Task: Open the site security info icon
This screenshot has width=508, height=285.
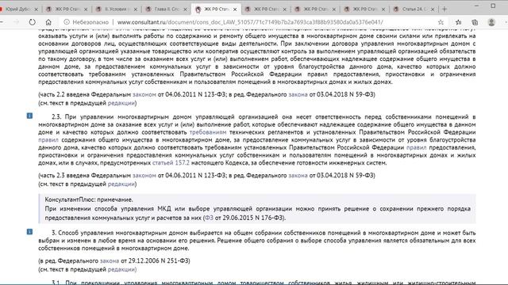Action: [67, 22]
